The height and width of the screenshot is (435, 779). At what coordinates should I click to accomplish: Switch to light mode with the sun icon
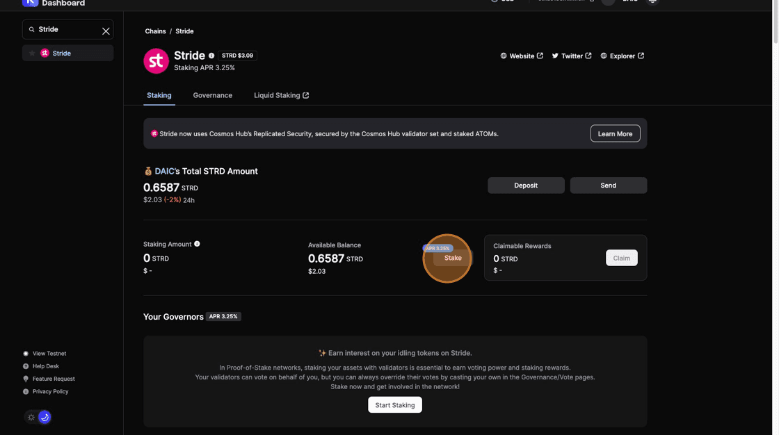31,417
